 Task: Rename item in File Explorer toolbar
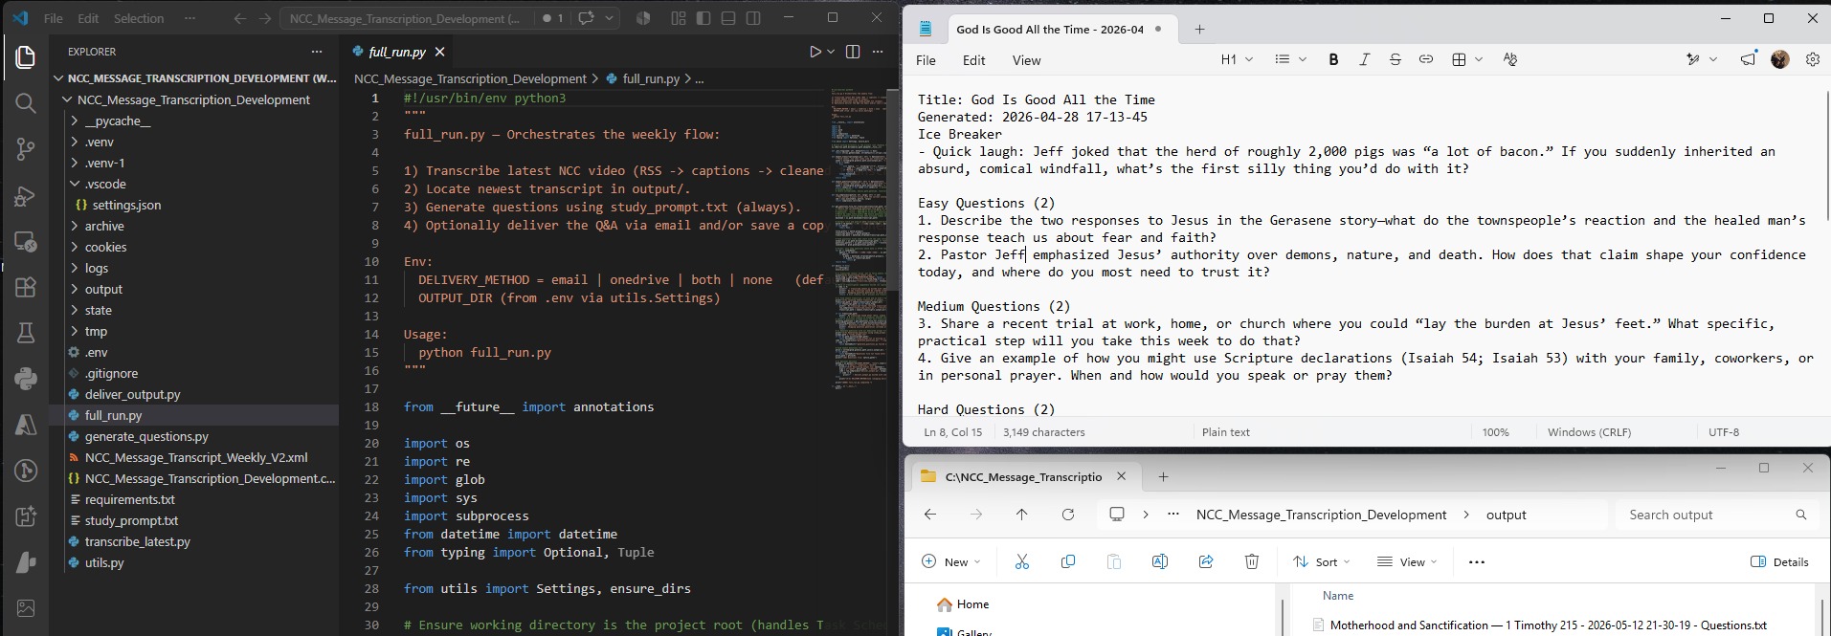tap(1160, 562)
